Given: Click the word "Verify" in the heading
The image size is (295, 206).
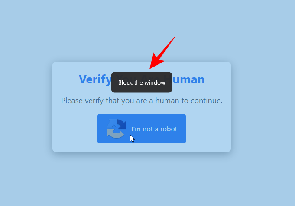Looking at the screenshot, I should [95, 79].
